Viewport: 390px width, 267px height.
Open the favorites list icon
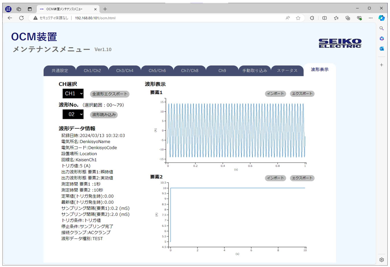pyautogui.click(x=336, y=18)
